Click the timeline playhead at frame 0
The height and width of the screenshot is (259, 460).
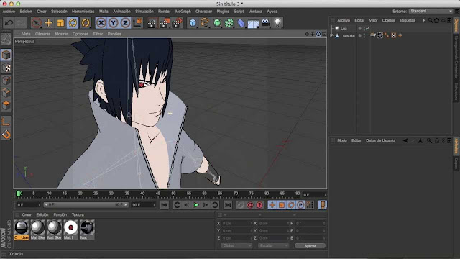click(19, 194)
